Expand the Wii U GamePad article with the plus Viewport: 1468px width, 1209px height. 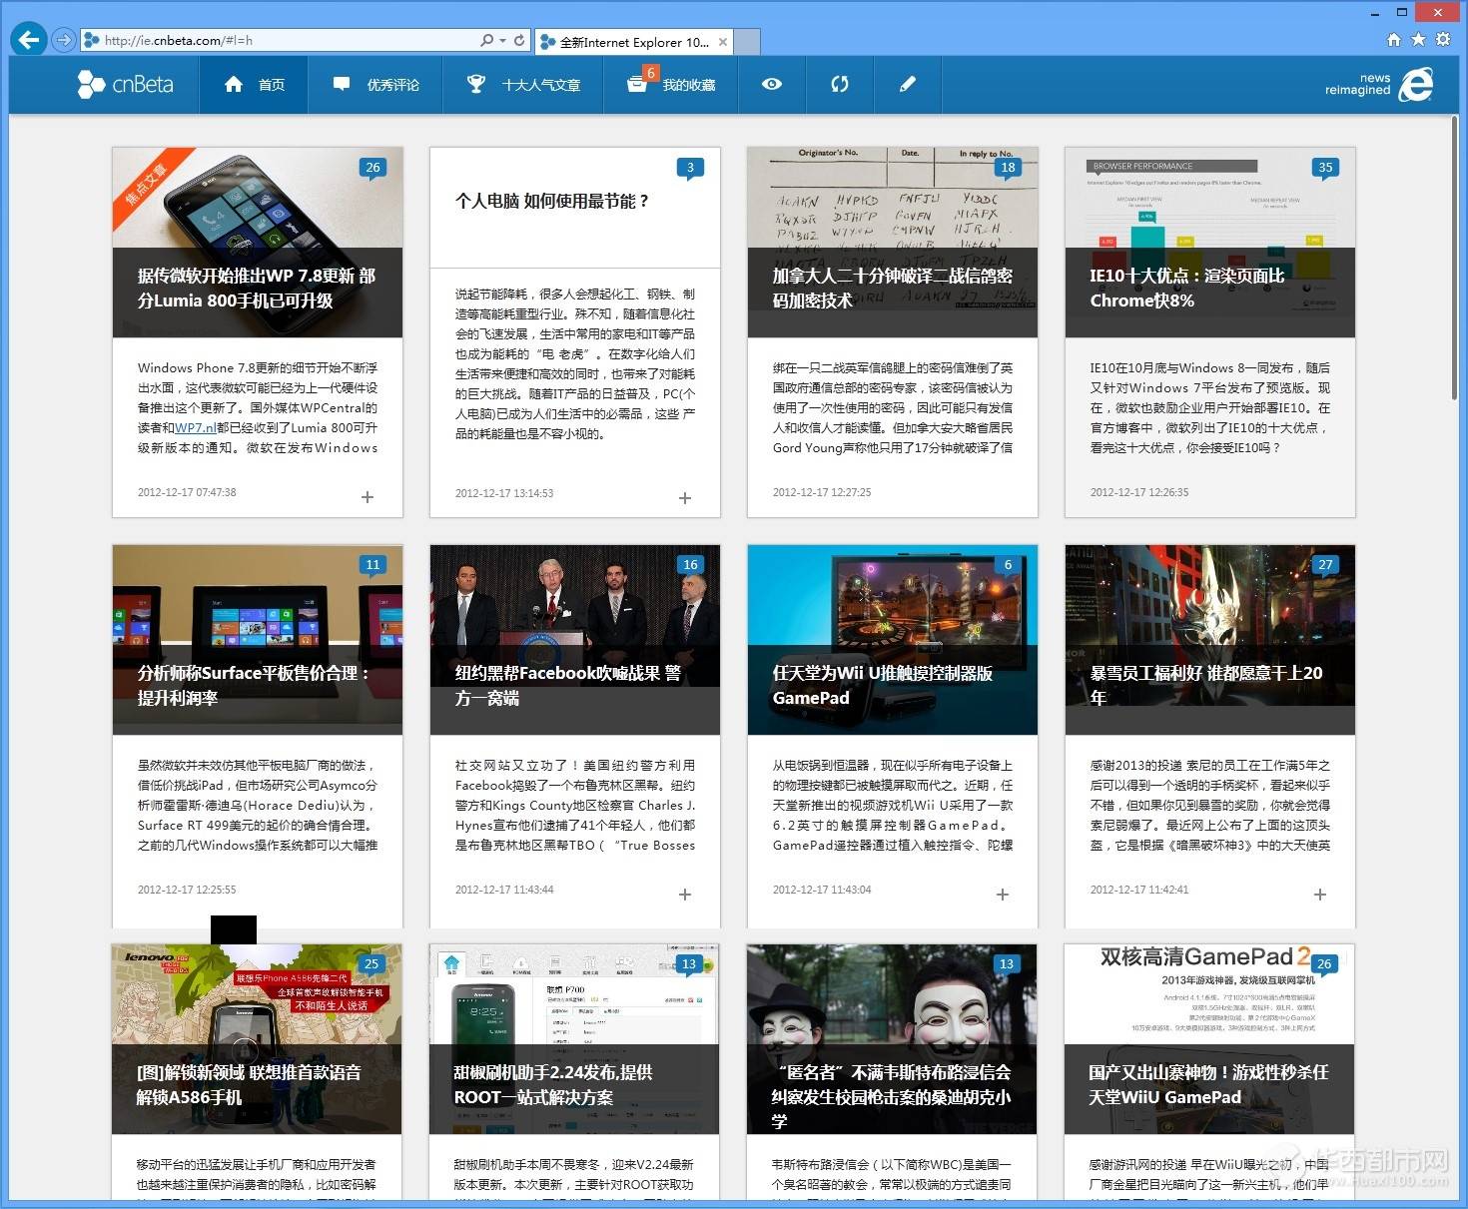click(1003, 895)
